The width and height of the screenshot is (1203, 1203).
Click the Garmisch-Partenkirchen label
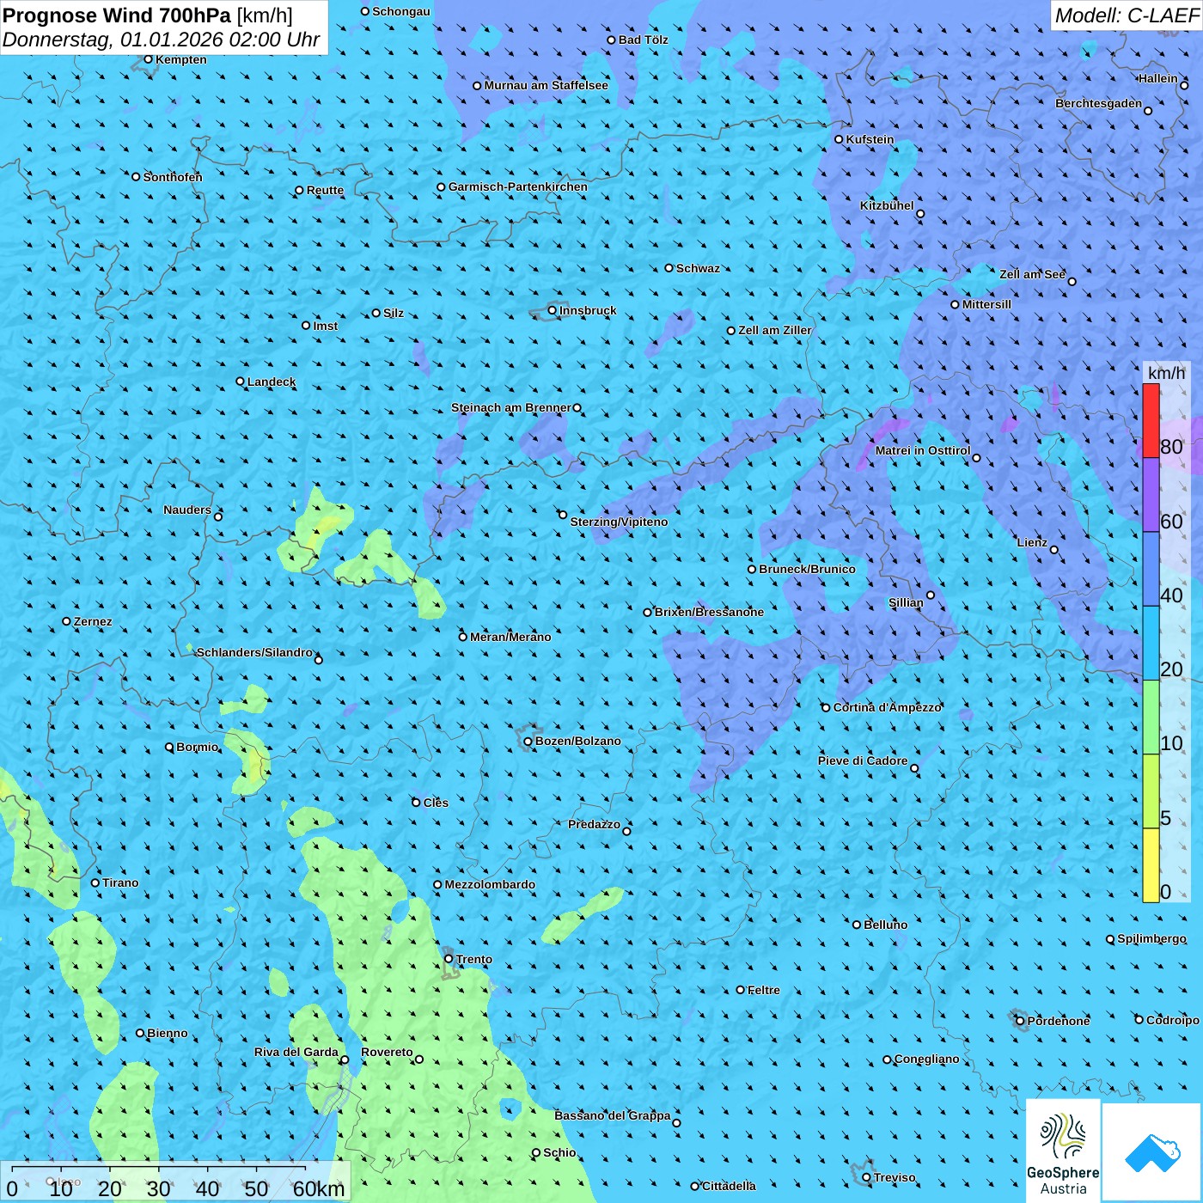[518, 186]
